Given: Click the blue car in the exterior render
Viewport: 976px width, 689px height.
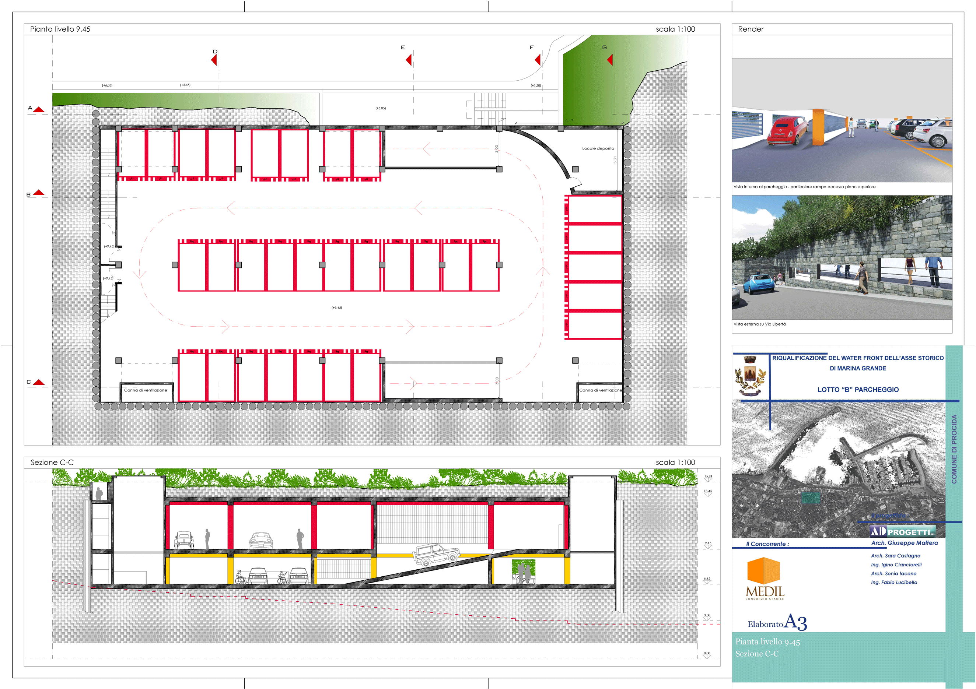Looking at the screenshot, I should 759,284.
